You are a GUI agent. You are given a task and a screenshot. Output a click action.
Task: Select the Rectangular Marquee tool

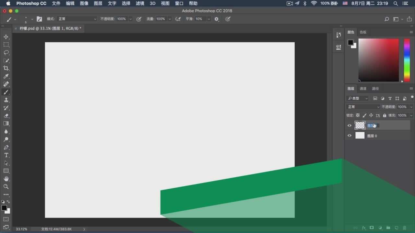click(x=6, y=45)
